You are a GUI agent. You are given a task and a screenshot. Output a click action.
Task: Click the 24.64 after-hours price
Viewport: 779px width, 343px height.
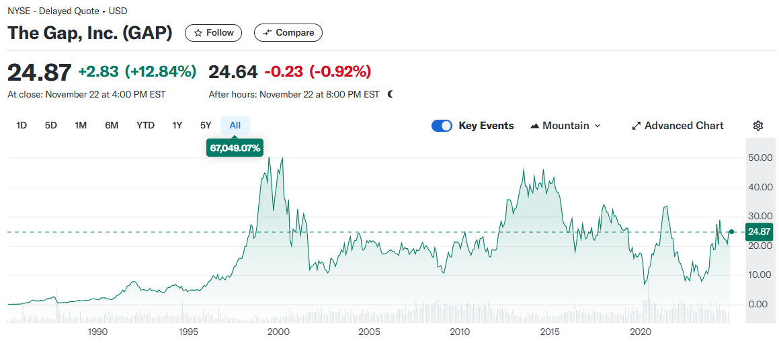[233, 71]
